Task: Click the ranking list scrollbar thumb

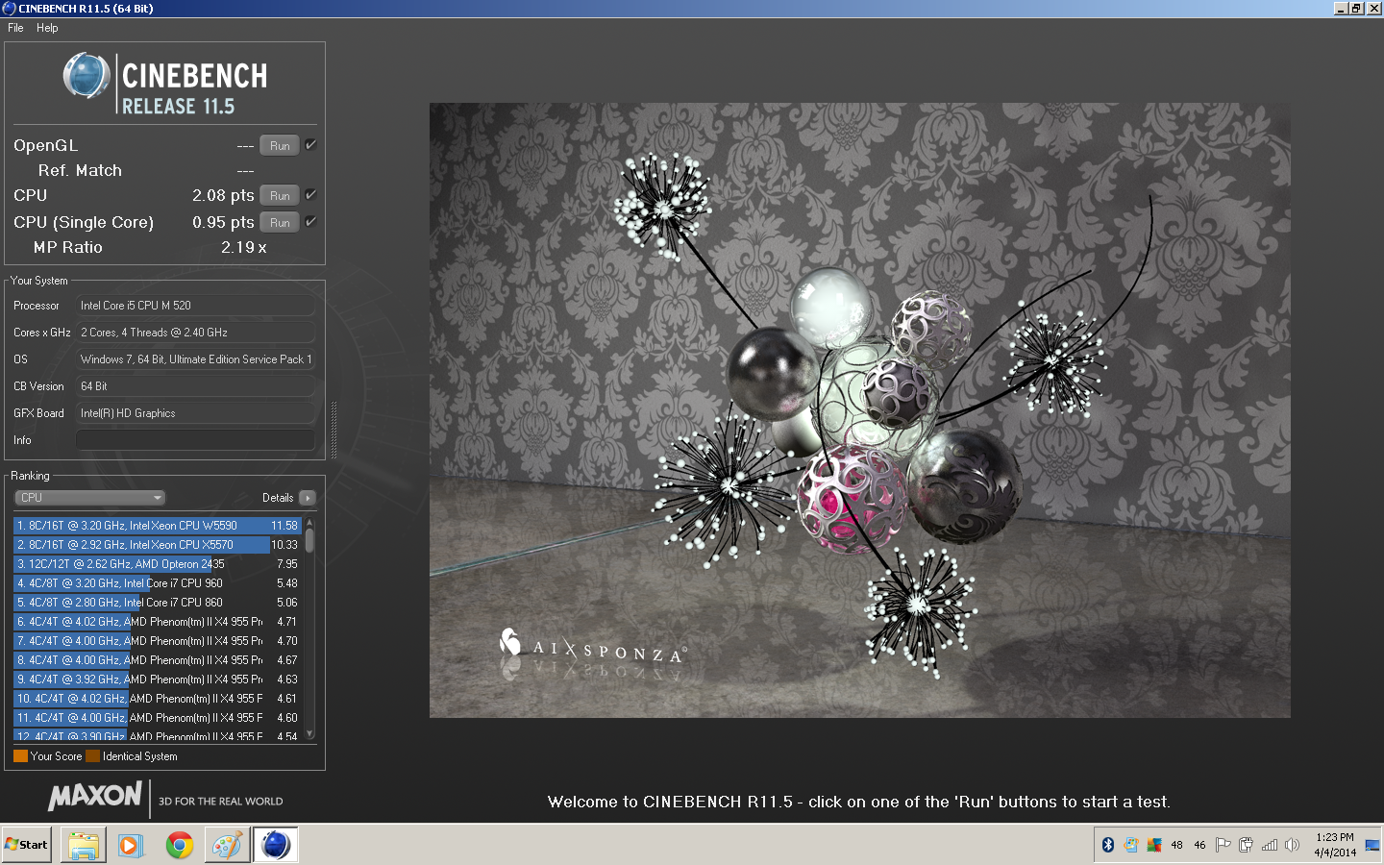Action: 309,540
